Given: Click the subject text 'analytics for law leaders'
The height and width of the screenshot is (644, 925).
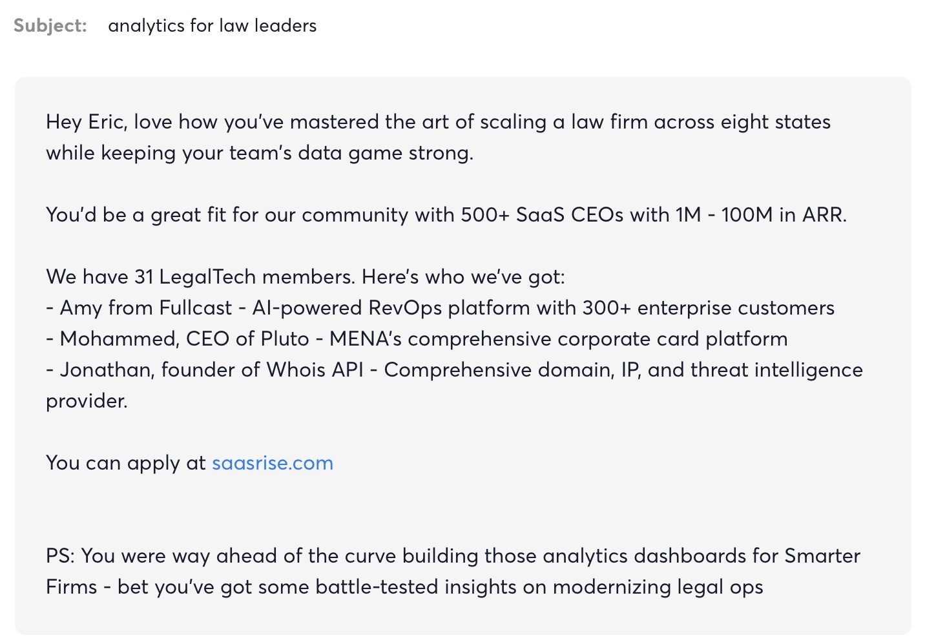Looking at the screenshot, I should [212, 26].
